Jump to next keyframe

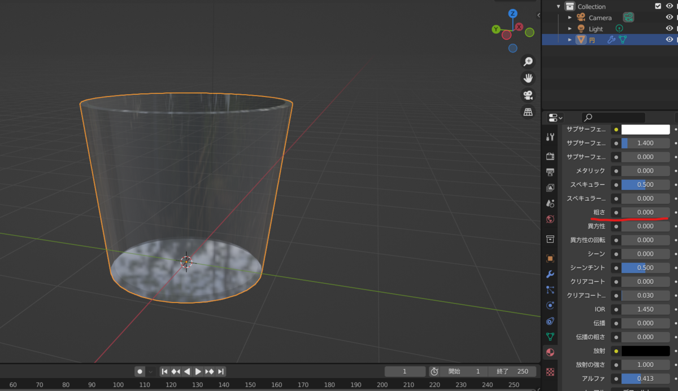[x=210, y=371]
